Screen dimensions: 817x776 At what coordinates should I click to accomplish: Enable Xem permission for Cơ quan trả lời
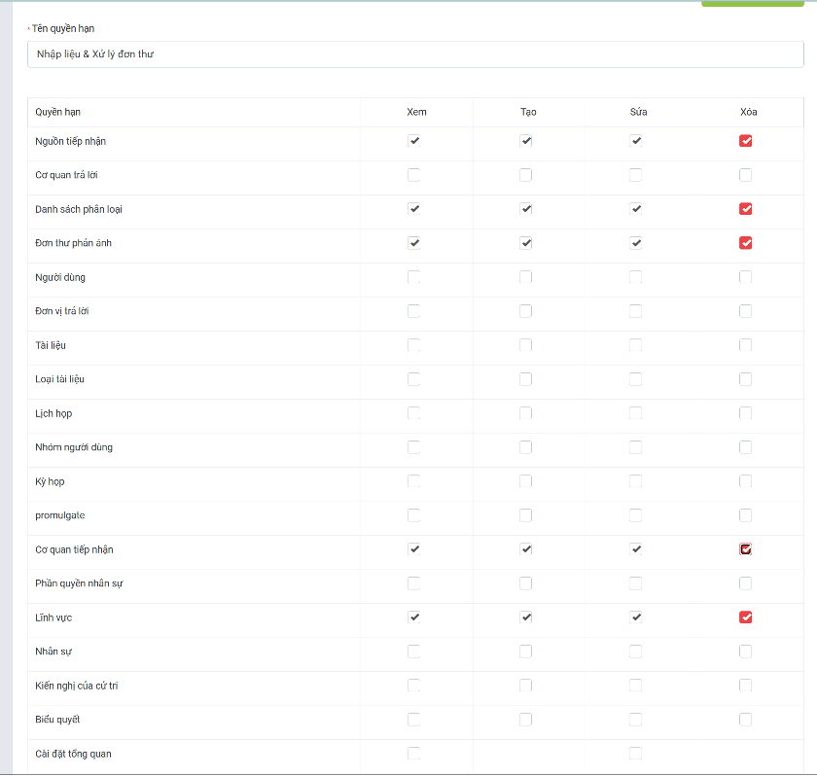tap(414, 175)
